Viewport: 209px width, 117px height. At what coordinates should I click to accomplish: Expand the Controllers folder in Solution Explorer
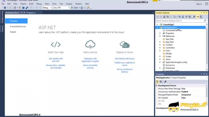click(x=160, y=48)
